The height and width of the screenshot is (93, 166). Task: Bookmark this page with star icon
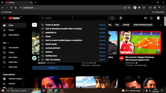[129, 8]
